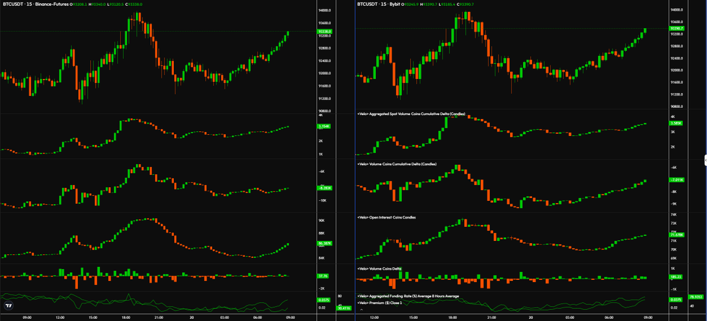Screen dimensions: 707x321
Task: Click 91200.0 on the Bybit price scale
Action: [x=678, y=94]
